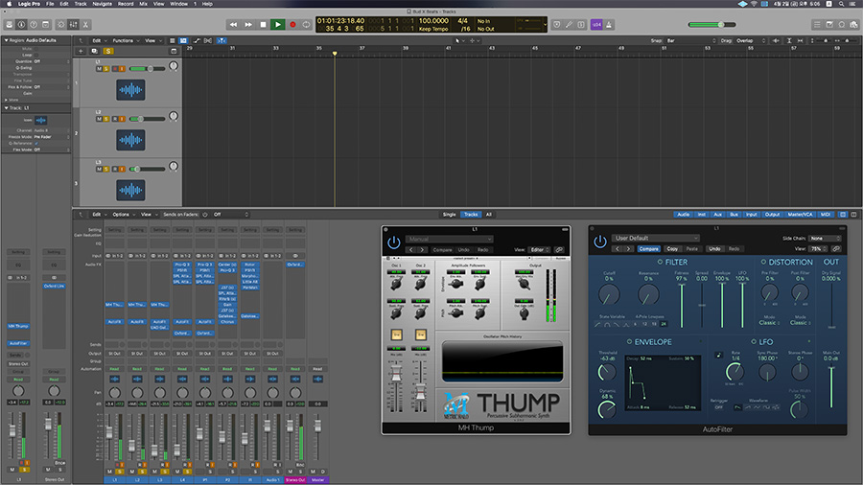
Task: Collapse the Track L1 inspector disclosure triangle
Action: pyautogui.click(x=6, y=107)
